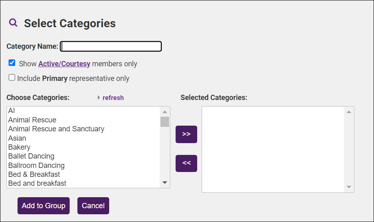Toggle Show Active/Courtesy members only checkbox
This screenshot has height=222, width=374.
click(12, 63)
